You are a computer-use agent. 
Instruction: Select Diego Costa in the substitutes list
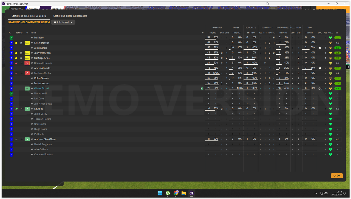[41, 129]
